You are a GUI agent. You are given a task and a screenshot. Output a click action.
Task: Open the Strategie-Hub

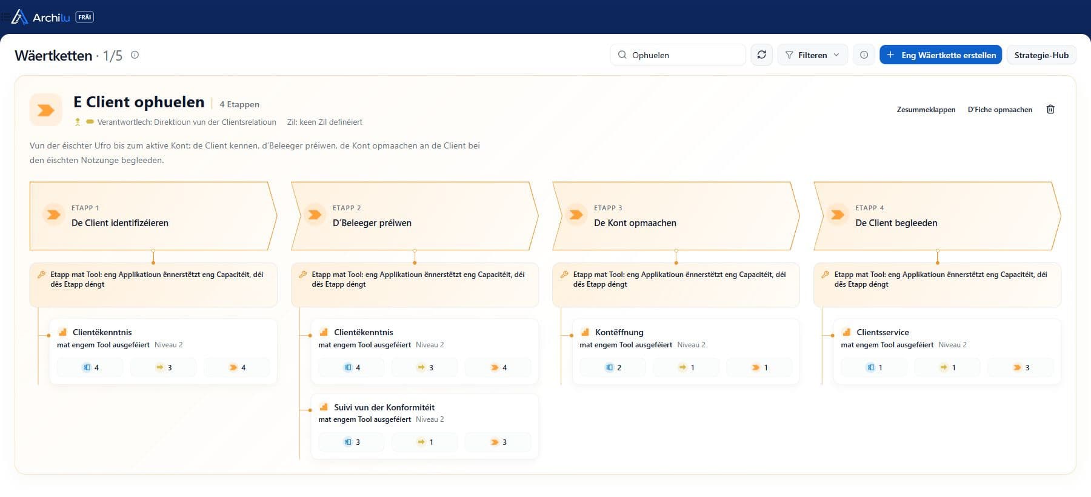tap(1041, 55)
